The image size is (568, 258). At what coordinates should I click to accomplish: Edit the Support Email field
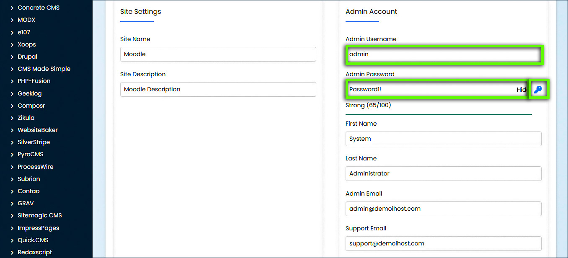point(443,243)
